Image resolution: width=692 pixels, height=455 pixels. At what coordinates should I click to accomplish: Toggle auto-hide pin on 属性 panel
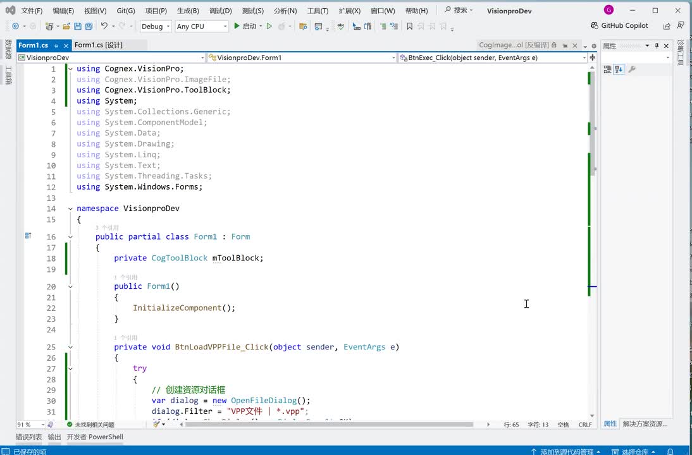point(657,45)
